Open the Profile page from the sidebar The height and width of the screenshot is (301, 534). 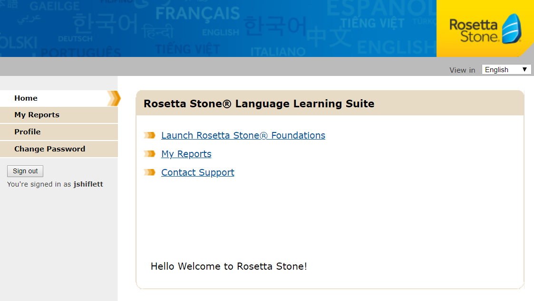[x=27, y=132]
